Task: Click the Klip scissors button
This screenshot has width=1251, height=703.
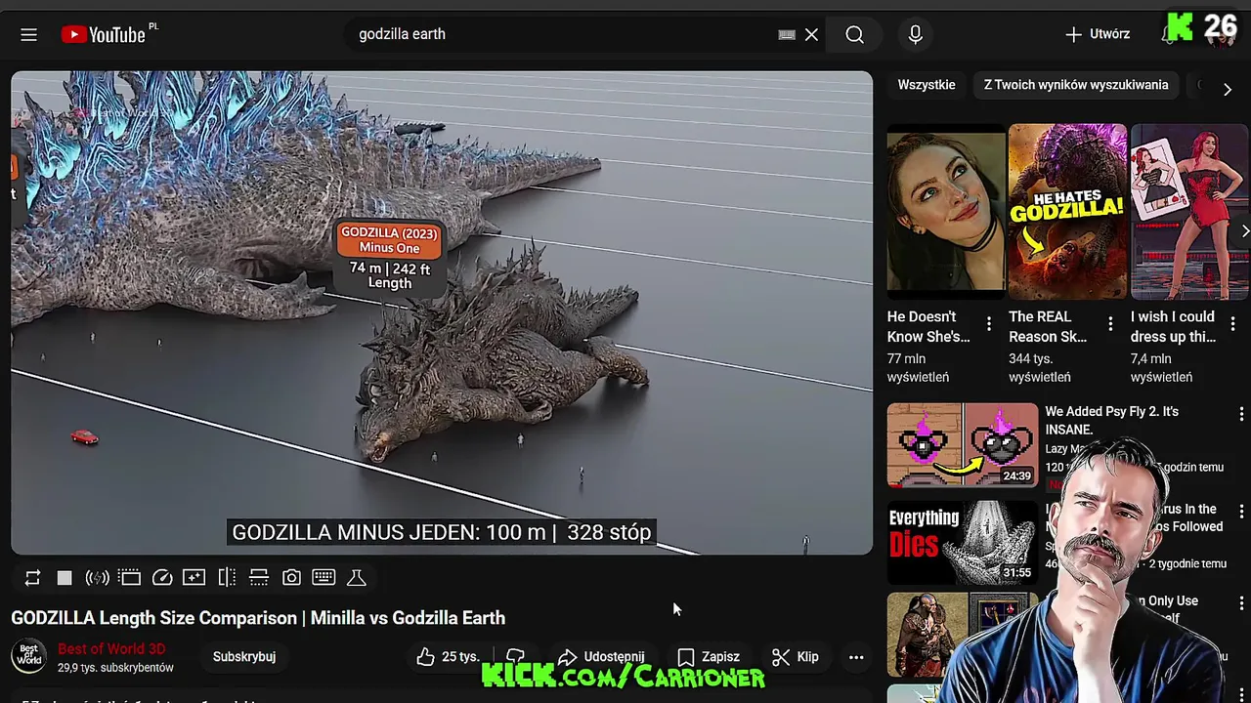Action: [796, 657]
